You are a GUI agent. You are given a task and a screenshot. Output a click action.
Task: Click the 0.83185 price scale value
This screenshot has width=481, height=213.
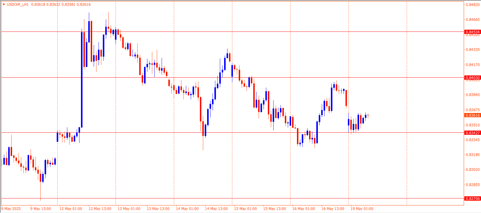click(x=473, y=155)
